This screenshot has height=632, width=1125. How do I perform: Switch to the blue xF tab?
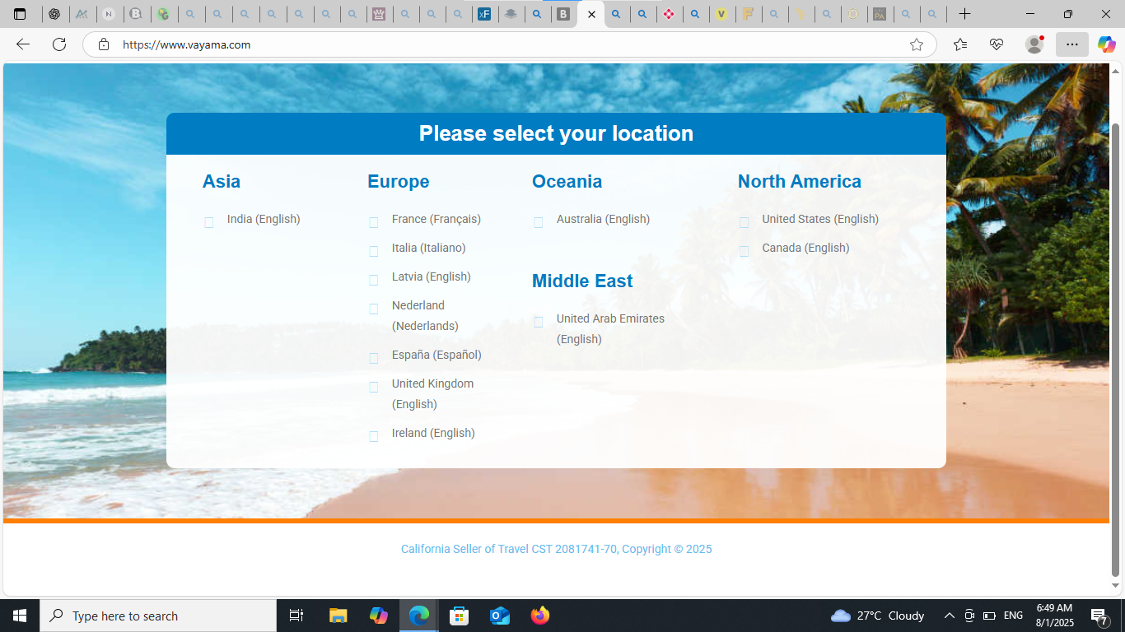pyautogui.click(x=484, y=14)
